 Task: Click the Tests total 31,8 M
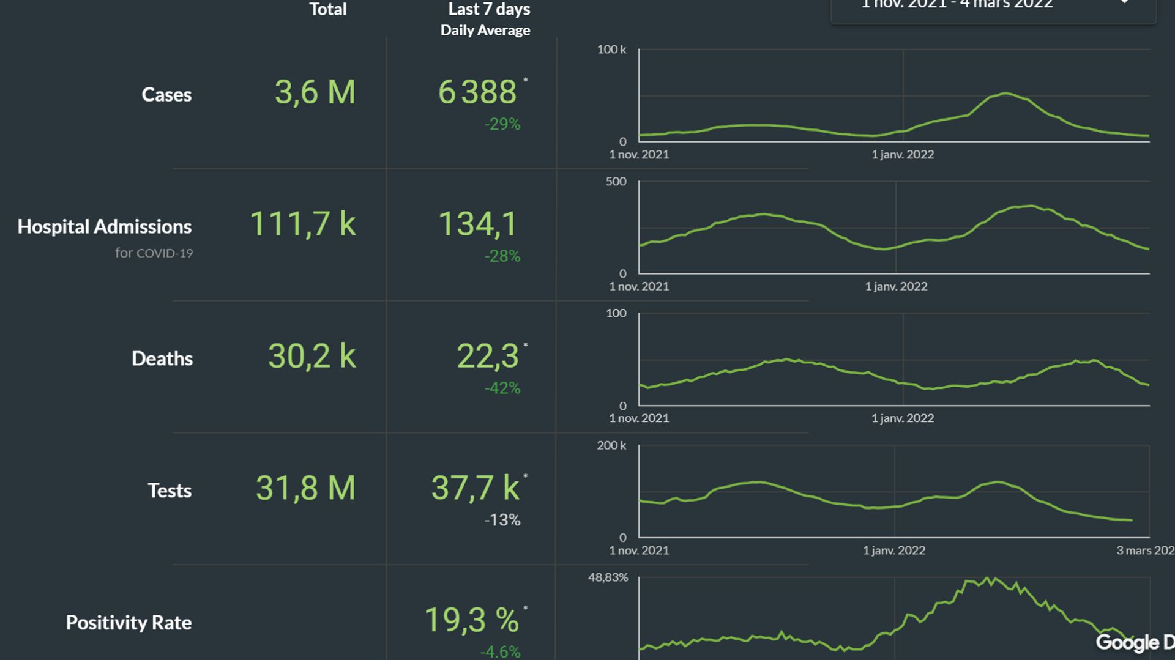305,488
